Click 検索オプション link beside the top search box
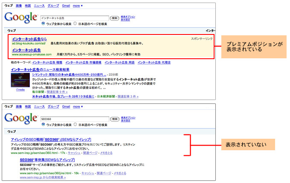 click(x=128, y=17)
